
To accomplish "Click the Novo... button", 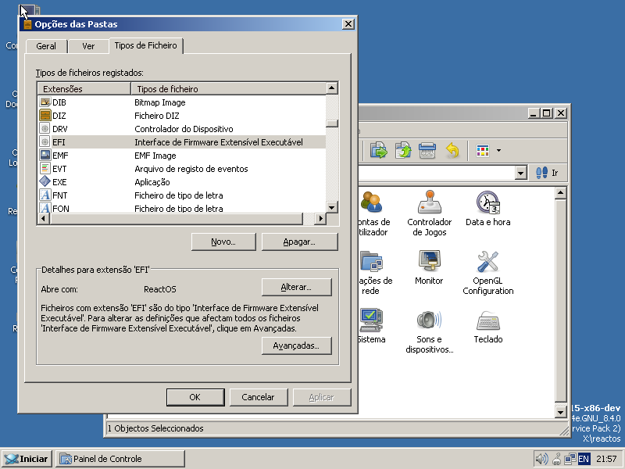I will (x=223, y=242).
